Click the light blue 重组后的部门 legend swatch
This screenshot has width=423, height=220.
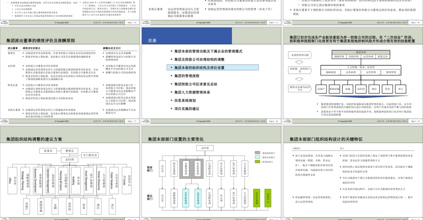tap(257, 157)
